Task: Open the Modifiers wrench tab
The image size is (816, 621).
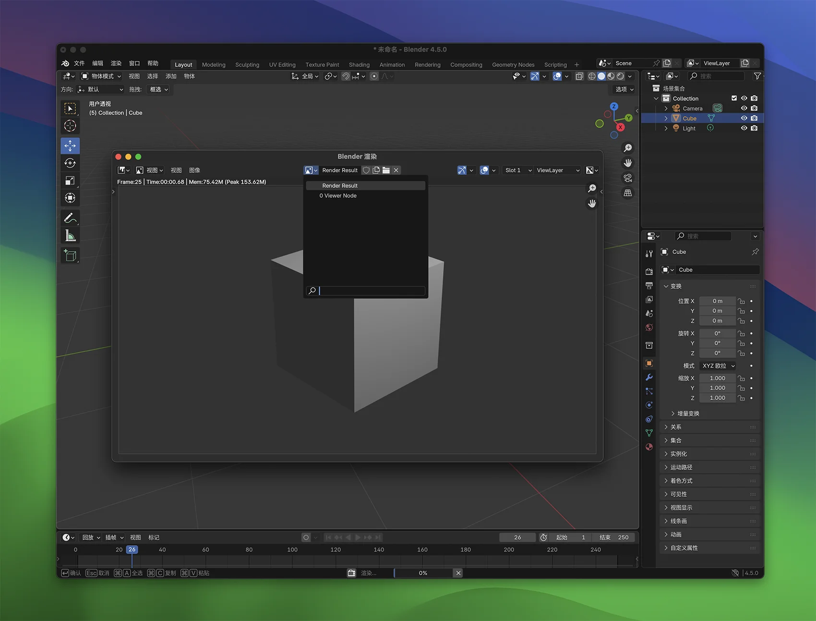Action: [649, 377]
